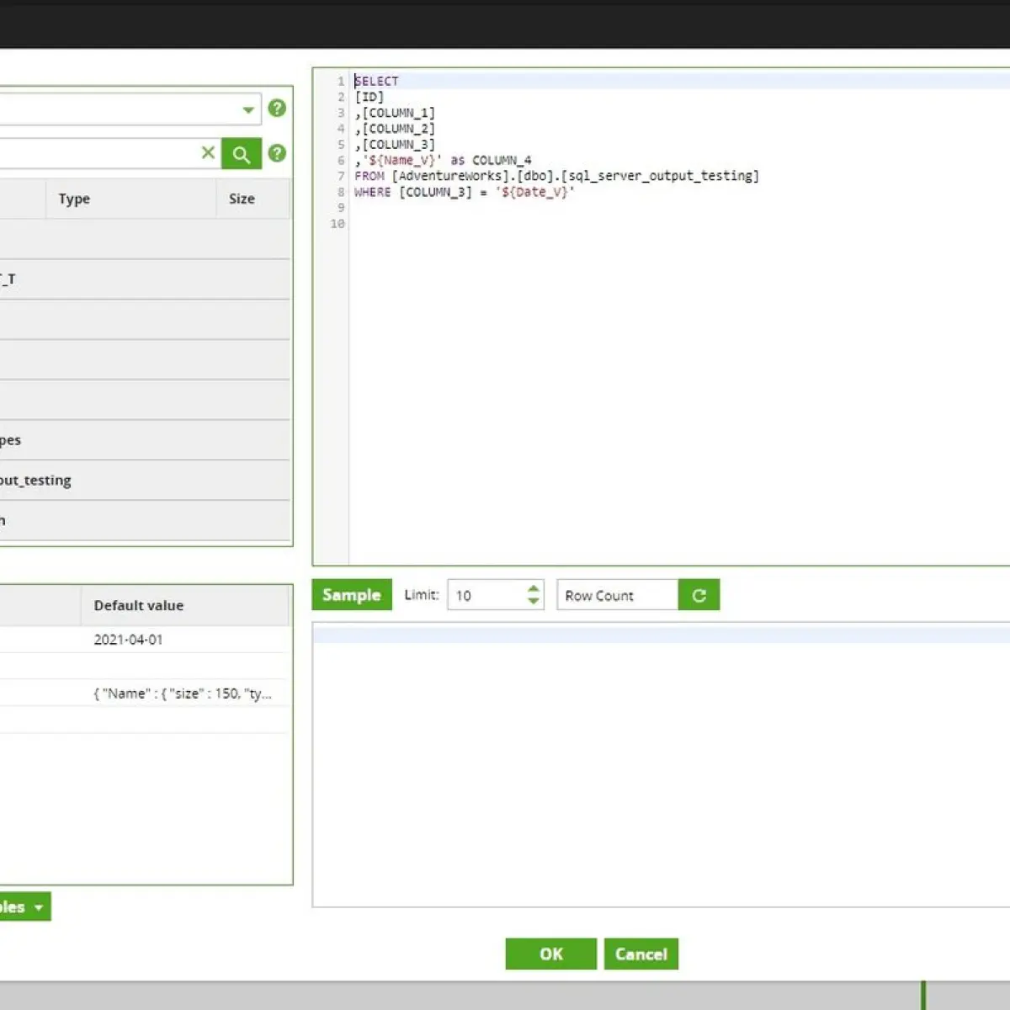The height and width of the screenshot is (1010, 1010).
Task: Click the '${Name_V}' as COLUMN_4 line
Action: pos(443,160)
